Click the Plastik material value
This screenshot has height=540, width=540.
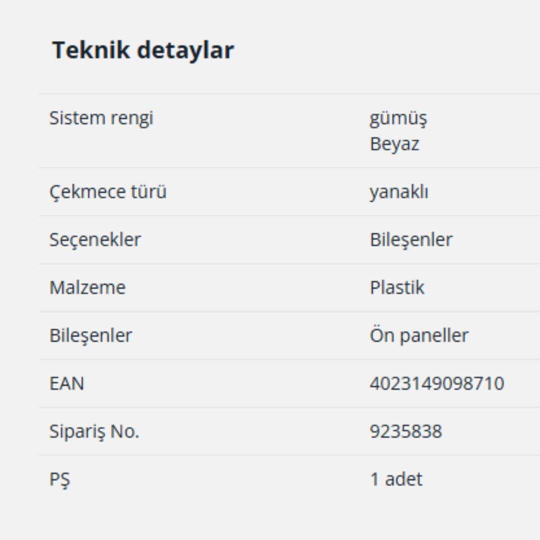[397, 287]
